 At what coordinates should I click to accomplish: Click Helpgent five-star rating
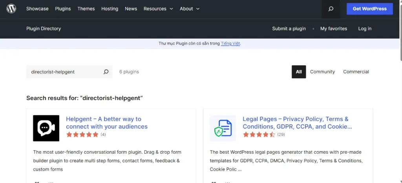click(82, 135)
